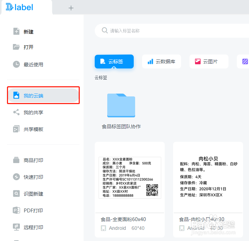Click the 识图新建 image search icon
Image resolution: width=249 pixels, height=241 pixels.
click(x=16, y=193)
